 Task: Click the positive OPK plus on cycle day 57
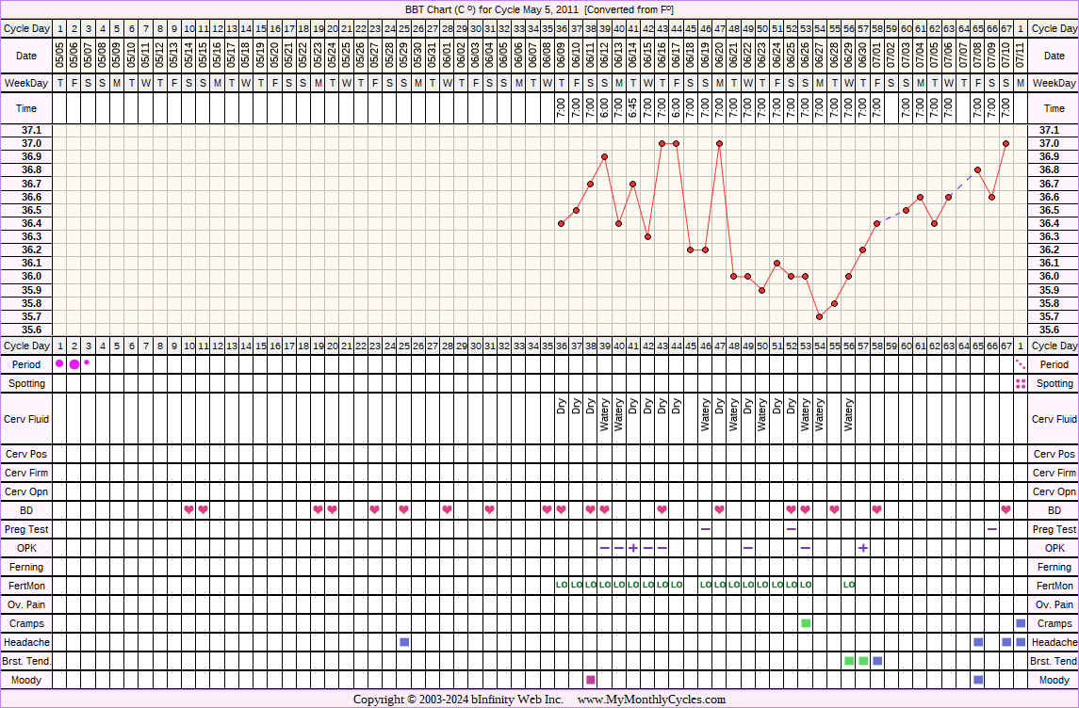click(x=863, y=548)
